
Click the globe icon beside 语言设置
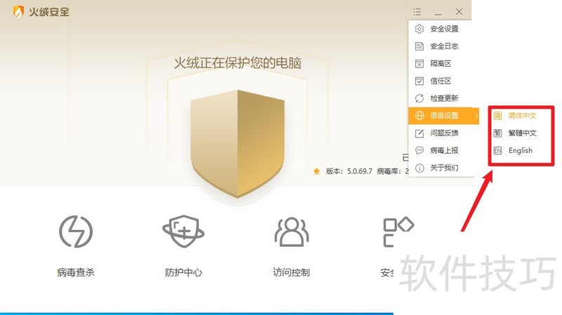(x=419, y=116)
